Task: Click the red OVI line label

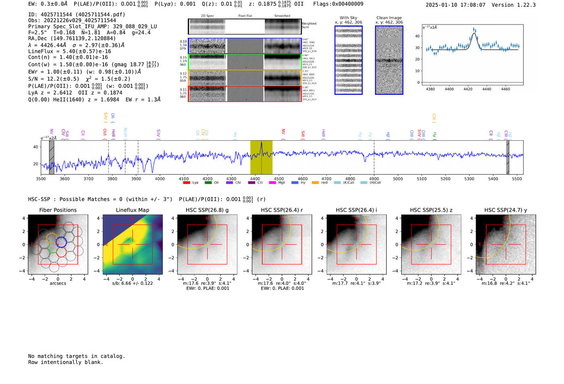Action: (x=105, y=134)
